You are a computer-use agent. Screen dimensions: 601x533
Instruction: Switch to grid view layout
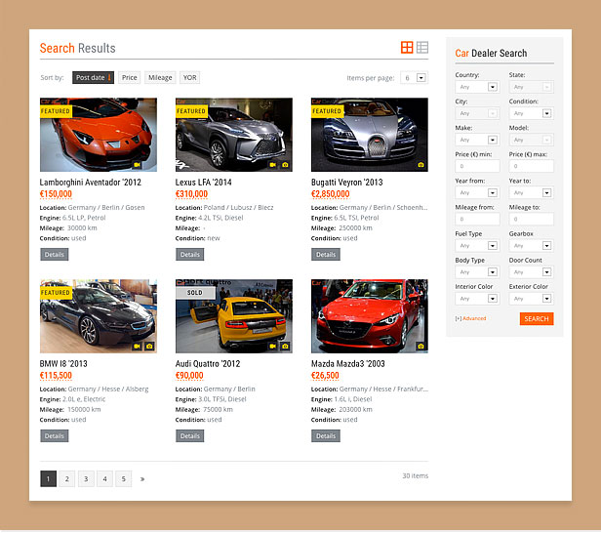click(x=407, y=48)
